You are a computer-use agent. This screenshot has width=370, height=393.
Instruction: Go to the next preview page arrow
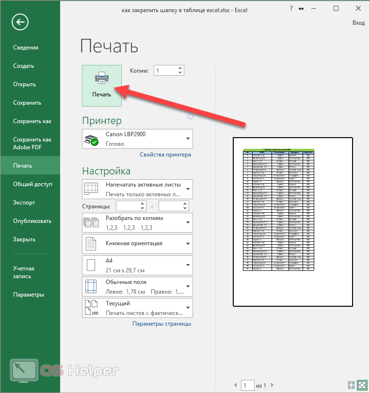272,385
